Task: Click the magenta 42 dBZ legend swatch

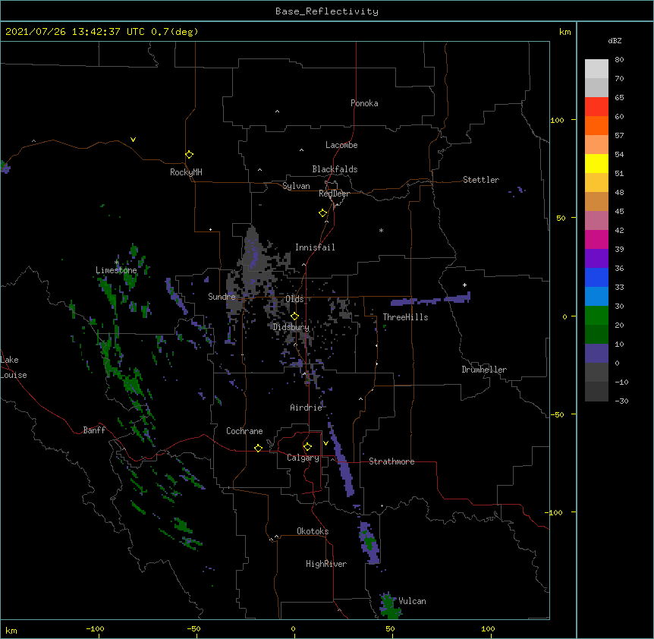Action: coord(596,239)
